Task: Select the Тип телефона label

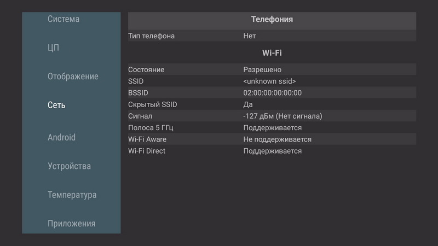Action: pyautogui.click(x=151, y=36)
